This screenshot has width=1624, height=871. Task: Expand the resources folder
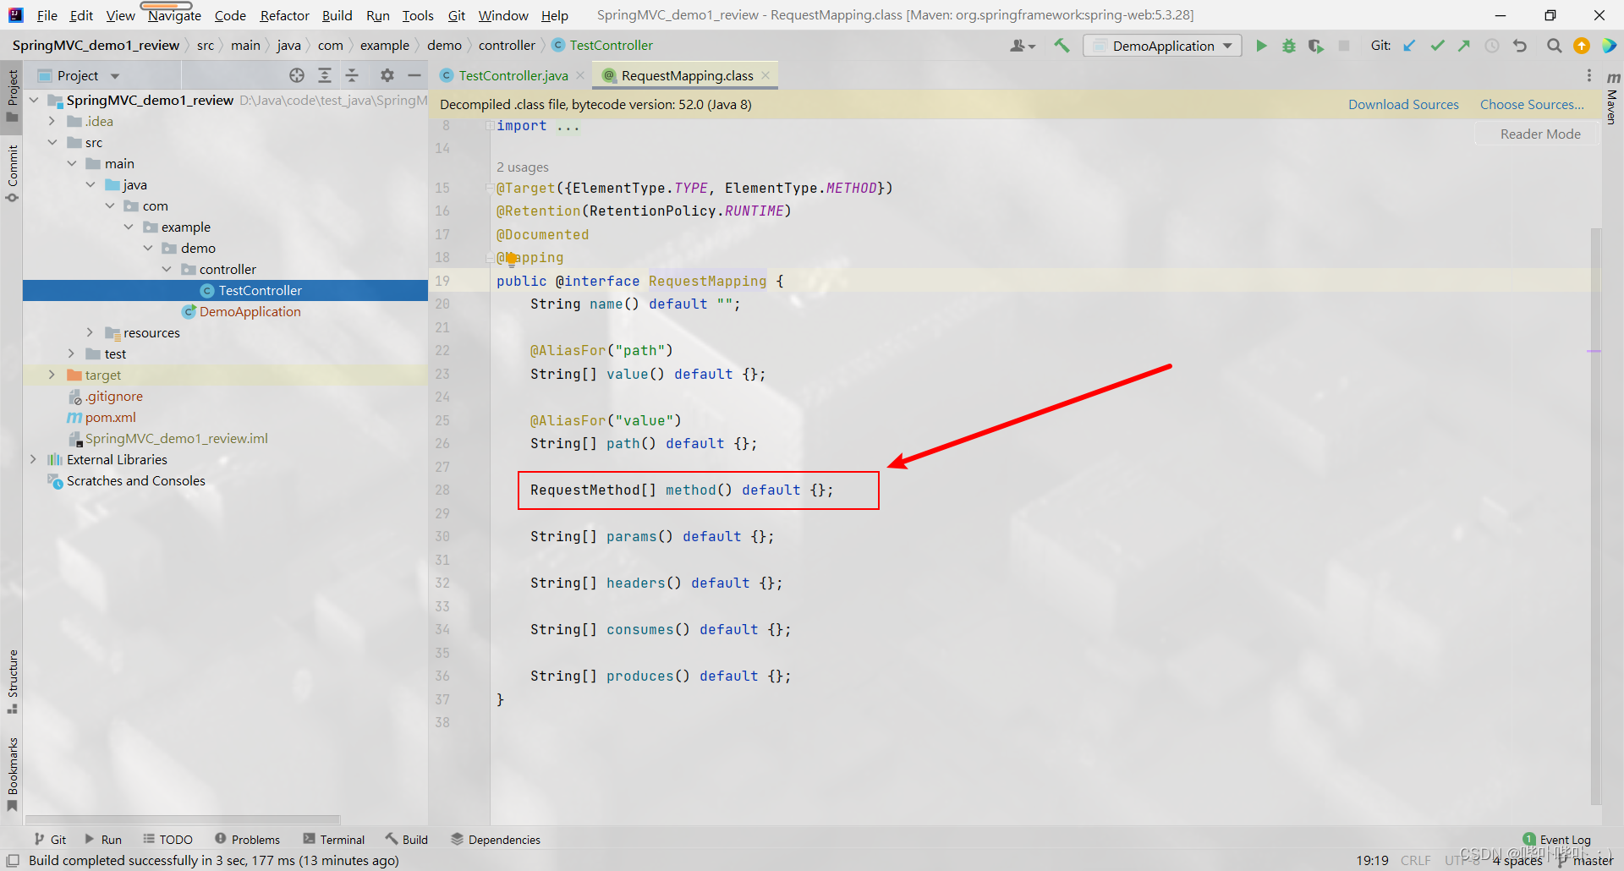90,332
